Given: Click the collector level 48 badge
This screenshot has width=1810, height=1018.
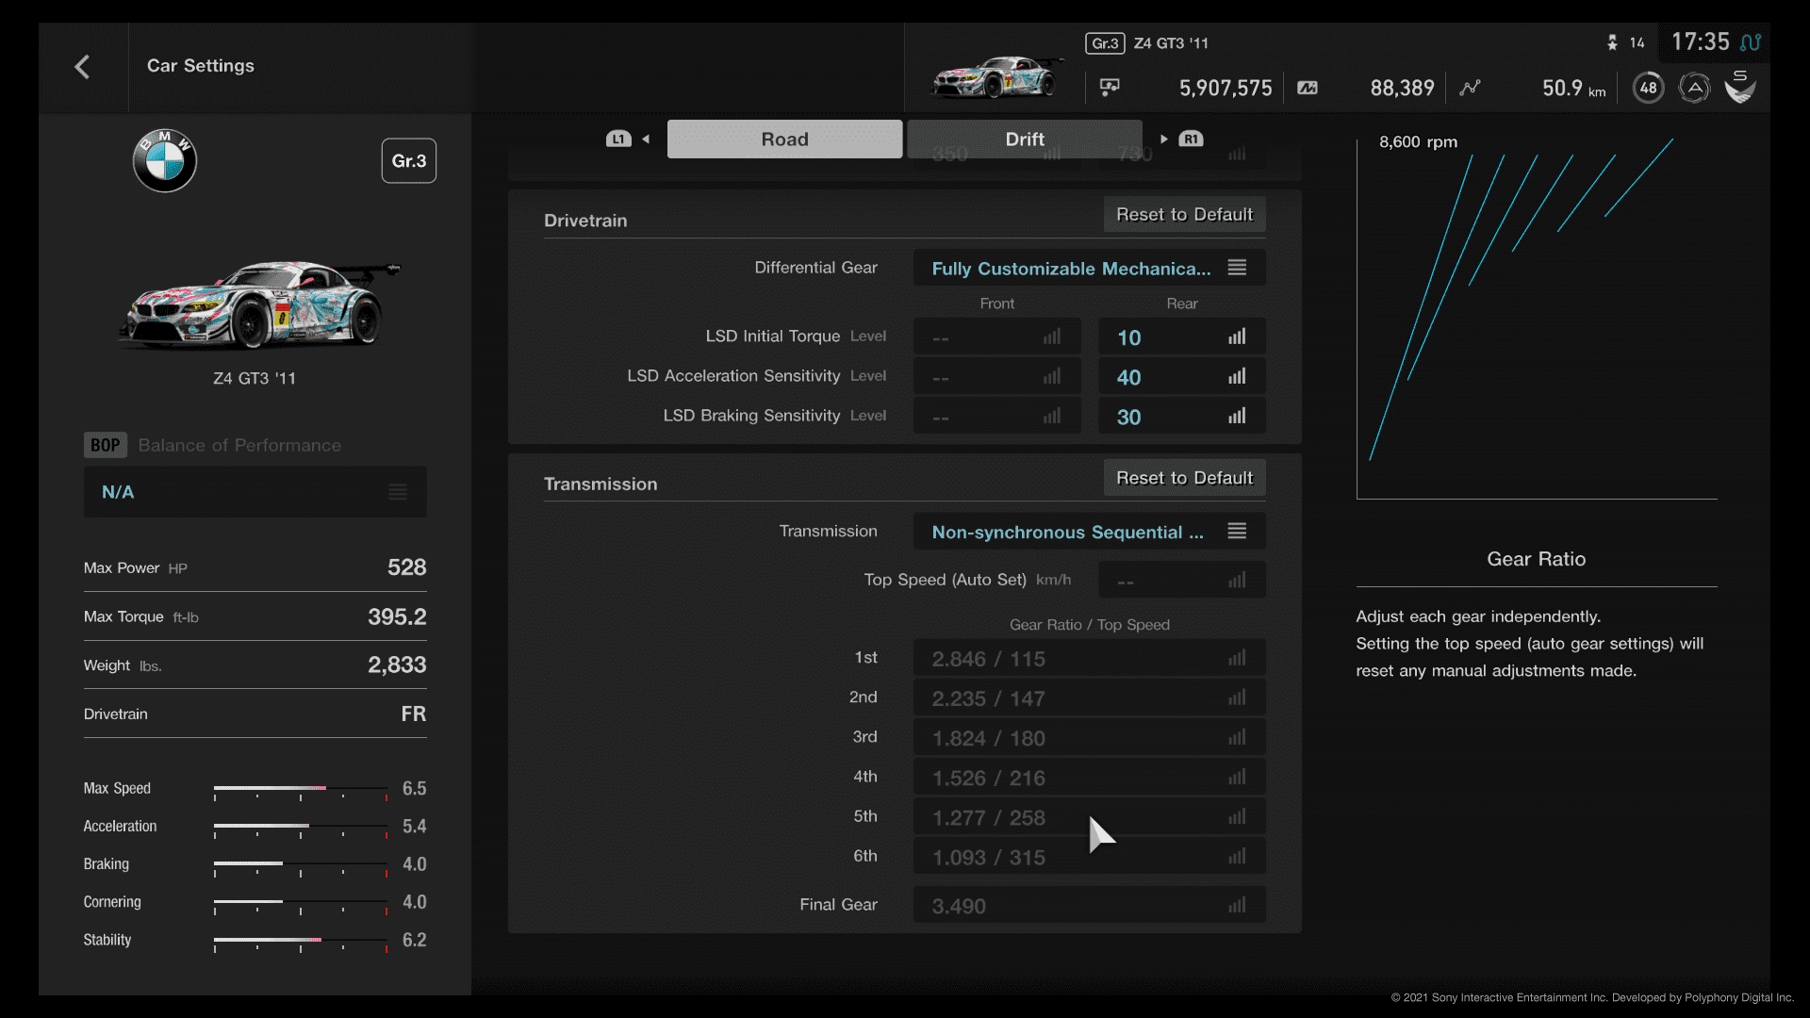Looking at the screenshot, I should pyautogui.click(x=1648, y=88).
